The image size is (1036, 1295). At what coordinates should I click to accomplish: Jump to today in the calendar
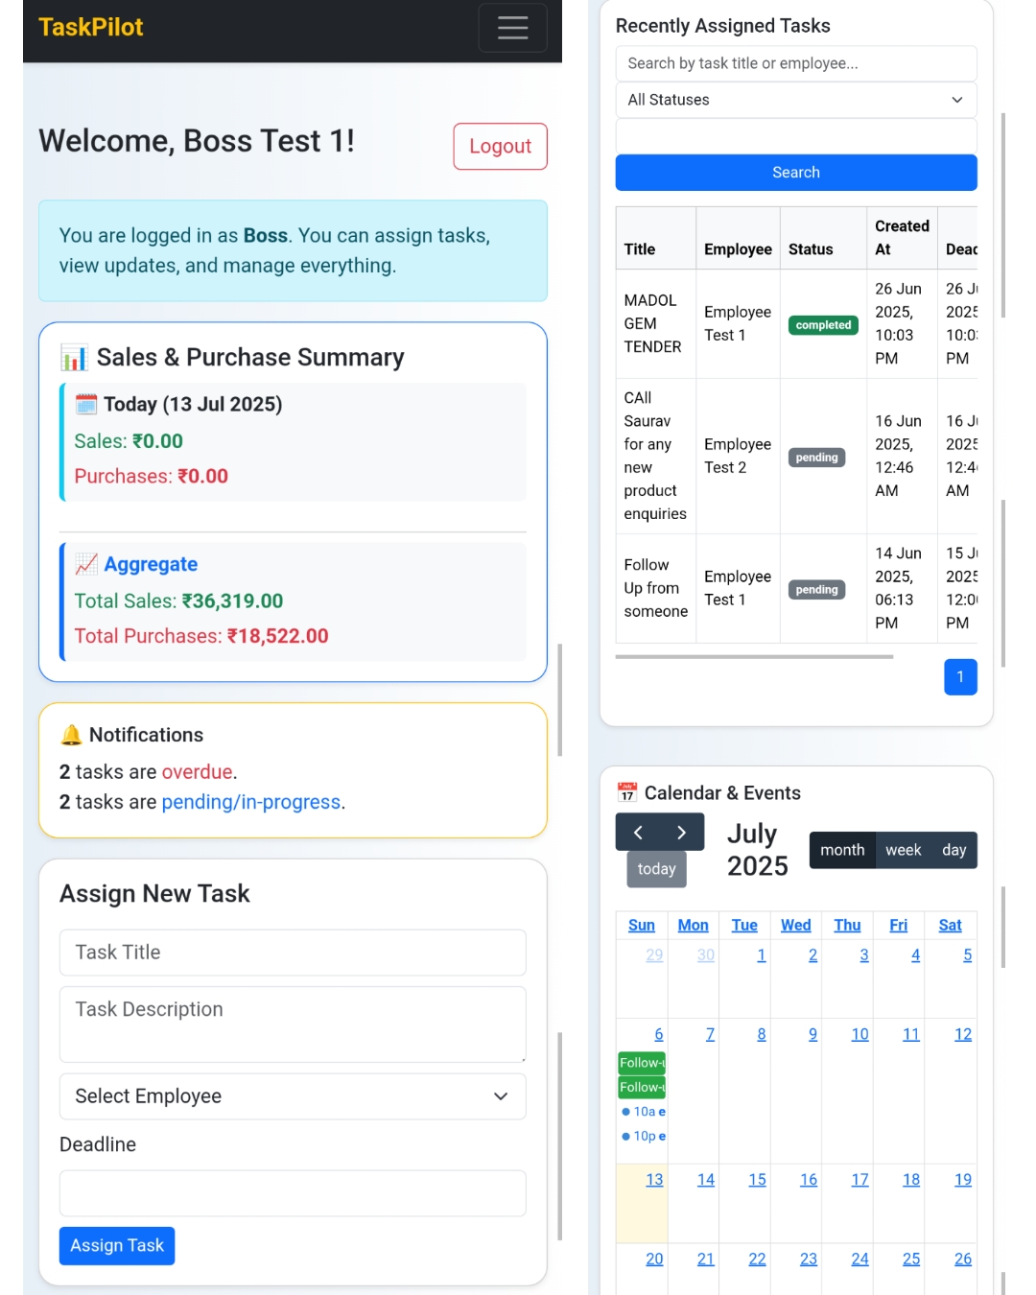[656, 869]
